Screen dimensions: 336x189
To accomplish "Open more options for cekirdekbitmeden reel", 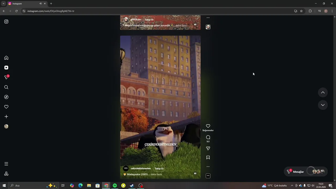I will pos(208,166).
